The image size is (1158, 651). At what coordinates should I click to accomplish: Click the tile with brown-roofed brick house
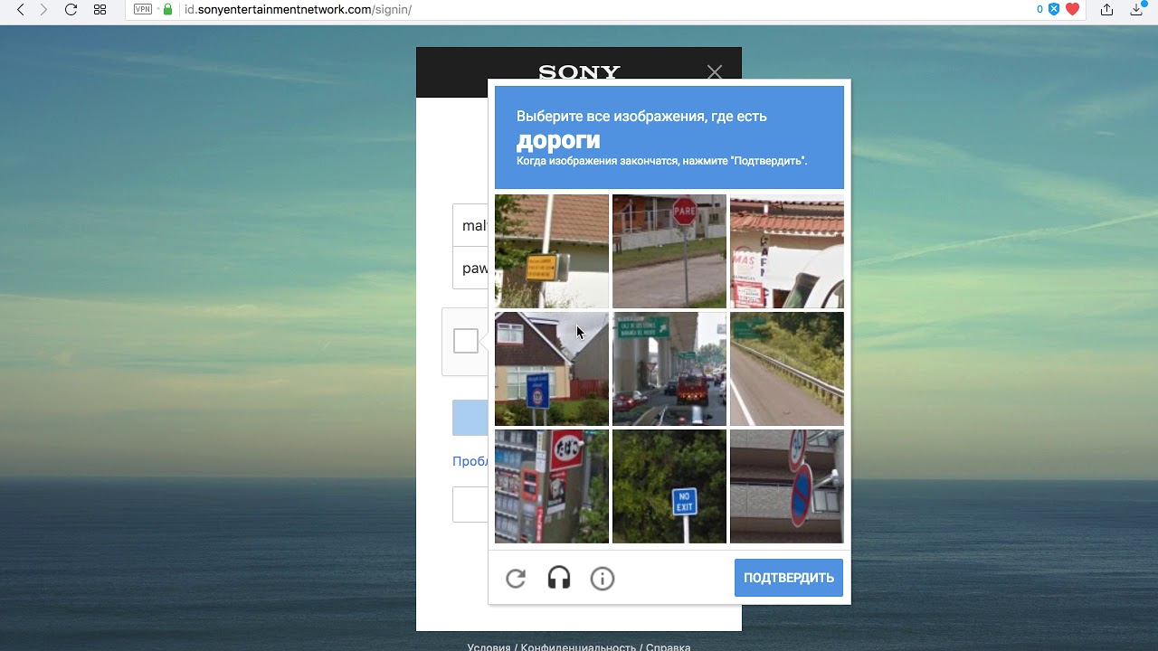pyautogui.click(x=552, y=369)
